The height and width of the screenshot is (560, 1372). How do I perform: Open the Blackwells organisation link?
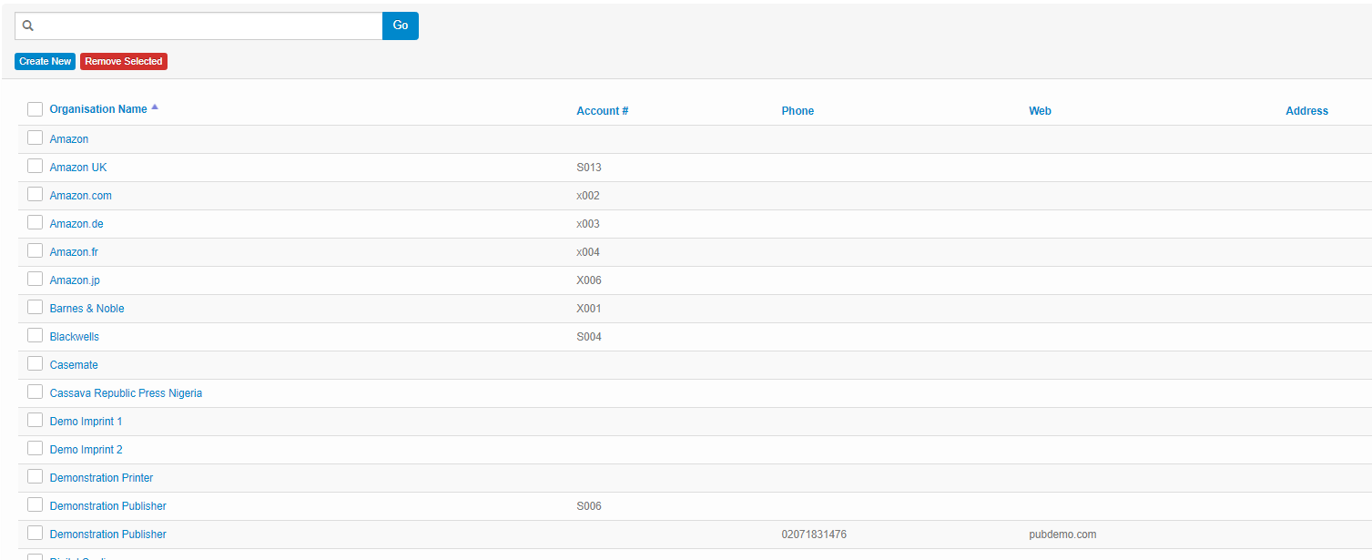(75, 337)
